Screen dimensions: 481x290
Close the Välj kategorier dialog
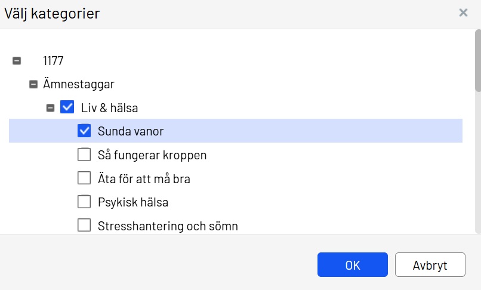[463, 13]
